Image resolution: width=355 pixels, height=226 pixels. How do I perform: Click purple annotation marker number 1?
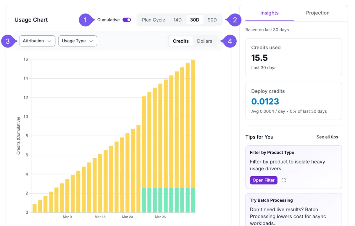(x=85, y=20)
